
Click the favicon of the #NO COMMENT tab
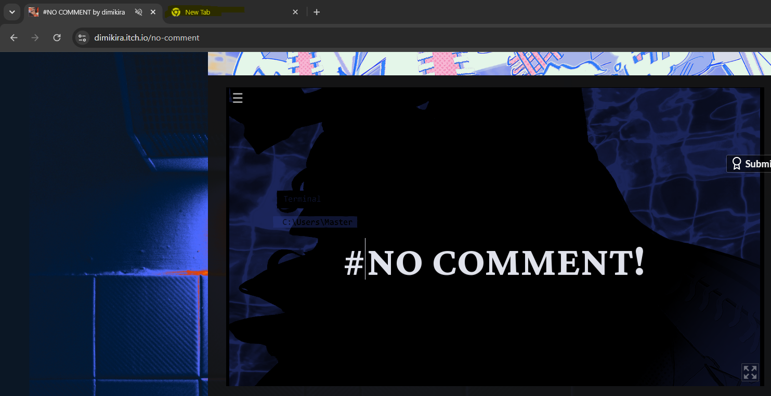[34, 12]
